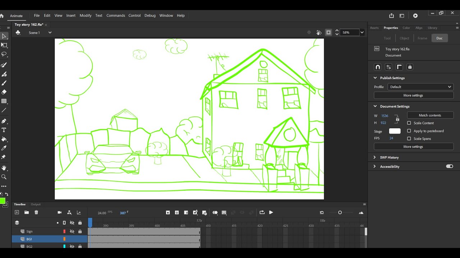This screenshot has width=460, height=258.
Task: Select the Eyedropper tool
Action: (x=4, y=148)
